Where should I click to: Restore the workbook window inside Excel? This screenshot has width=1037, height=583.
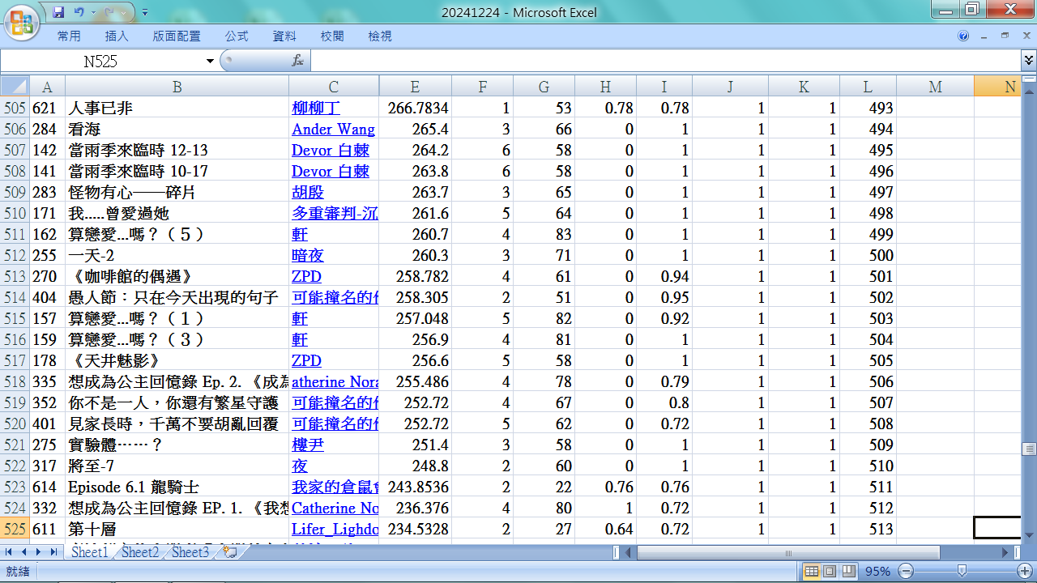(x=1005, y=36)
